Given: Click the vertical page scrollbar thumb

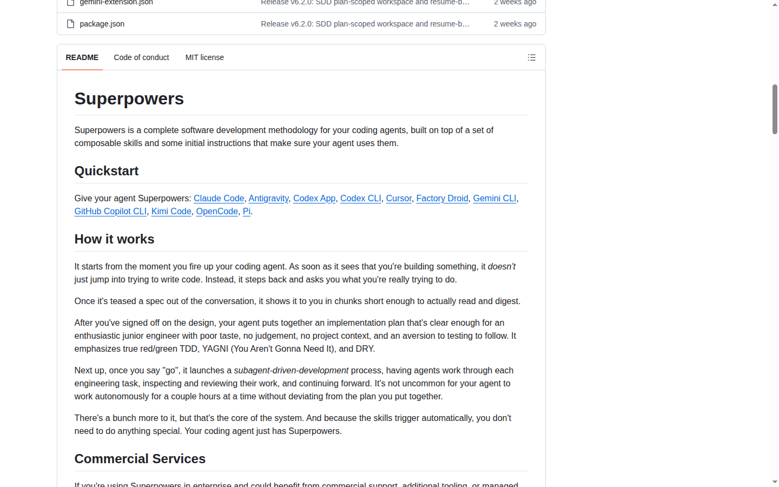Looking at the screenshot, I should 775,109.
